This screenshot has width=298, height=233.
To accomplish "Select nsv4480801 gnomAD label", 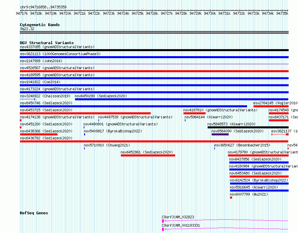I will click(x=121, y=124).
